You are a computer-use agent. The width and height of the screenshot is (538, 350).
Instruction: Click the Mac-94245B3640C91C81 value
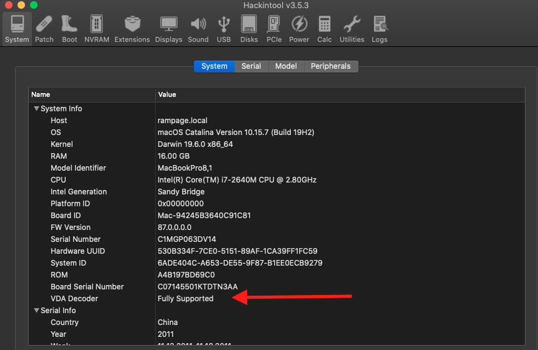click(204, 216)
